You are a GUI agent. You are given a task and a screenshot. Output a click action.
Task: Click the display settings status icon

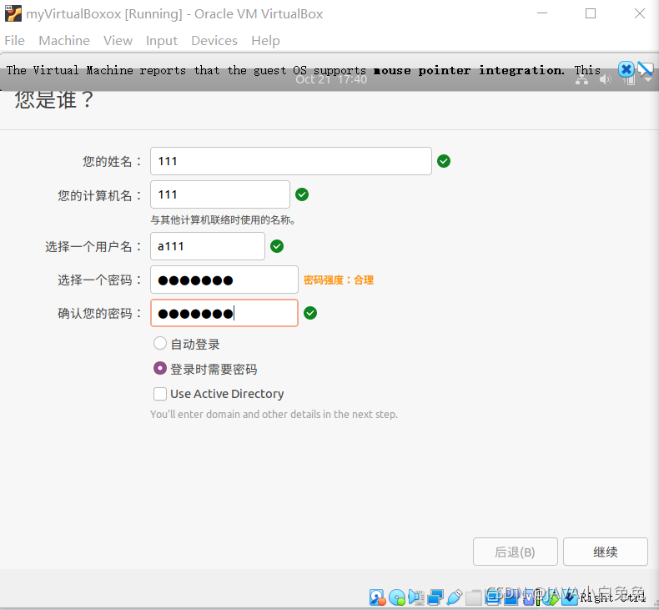point(492,597)
